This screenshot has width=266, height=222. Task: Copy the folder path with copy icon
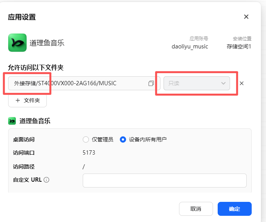point(151,83)
